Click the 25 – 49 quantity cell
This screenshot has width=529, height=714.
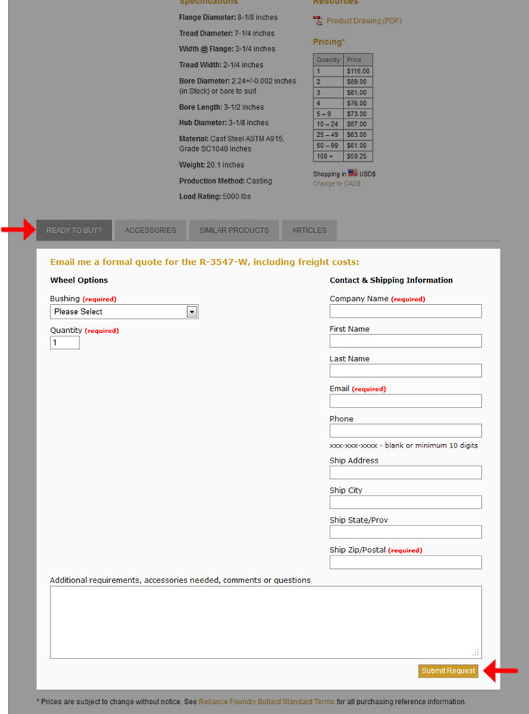click(x=328, y=135)
